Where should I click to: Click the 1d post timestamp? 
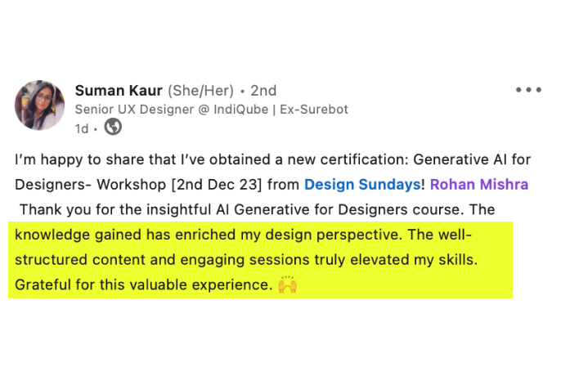pos(81,128)
